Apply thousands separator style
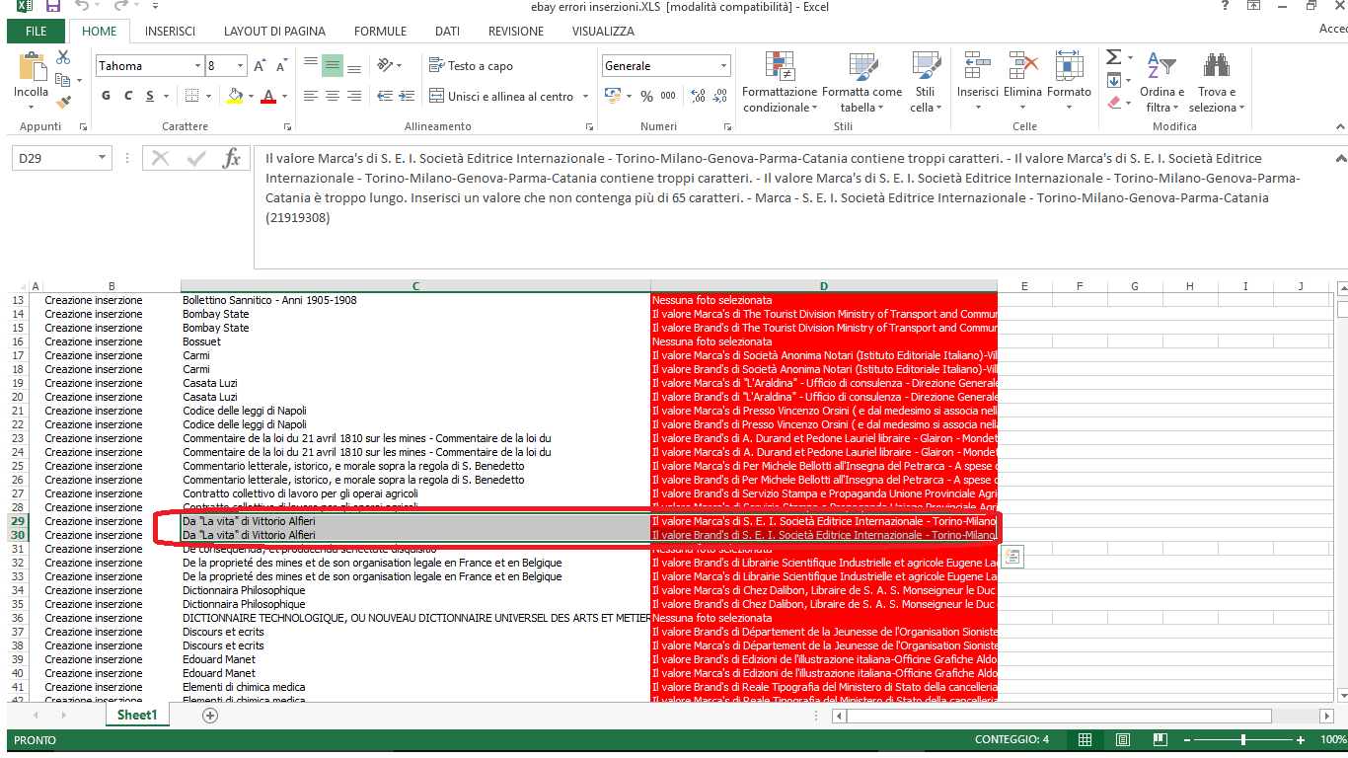1348x758 pixels. [x=668, y=96]
